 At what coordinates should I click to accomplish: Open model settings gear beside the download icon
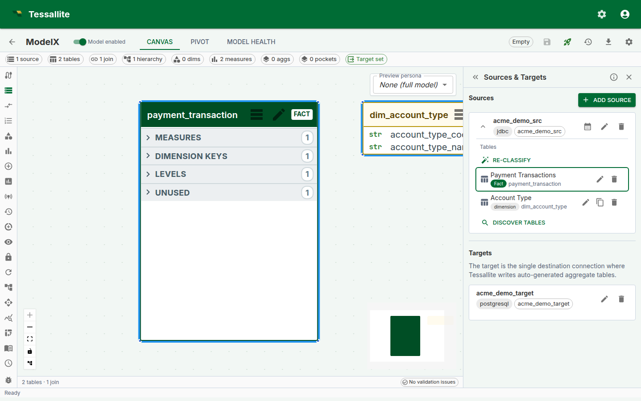pyautogui.click(x=629, y=42)
